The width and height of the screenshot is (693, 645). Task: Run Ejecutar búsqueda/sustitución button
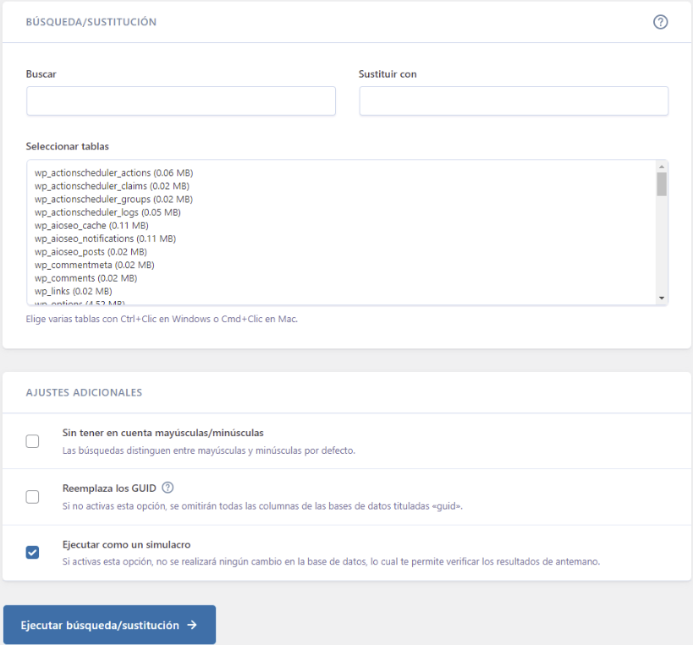pyautogui.click(x=110, y=625)
